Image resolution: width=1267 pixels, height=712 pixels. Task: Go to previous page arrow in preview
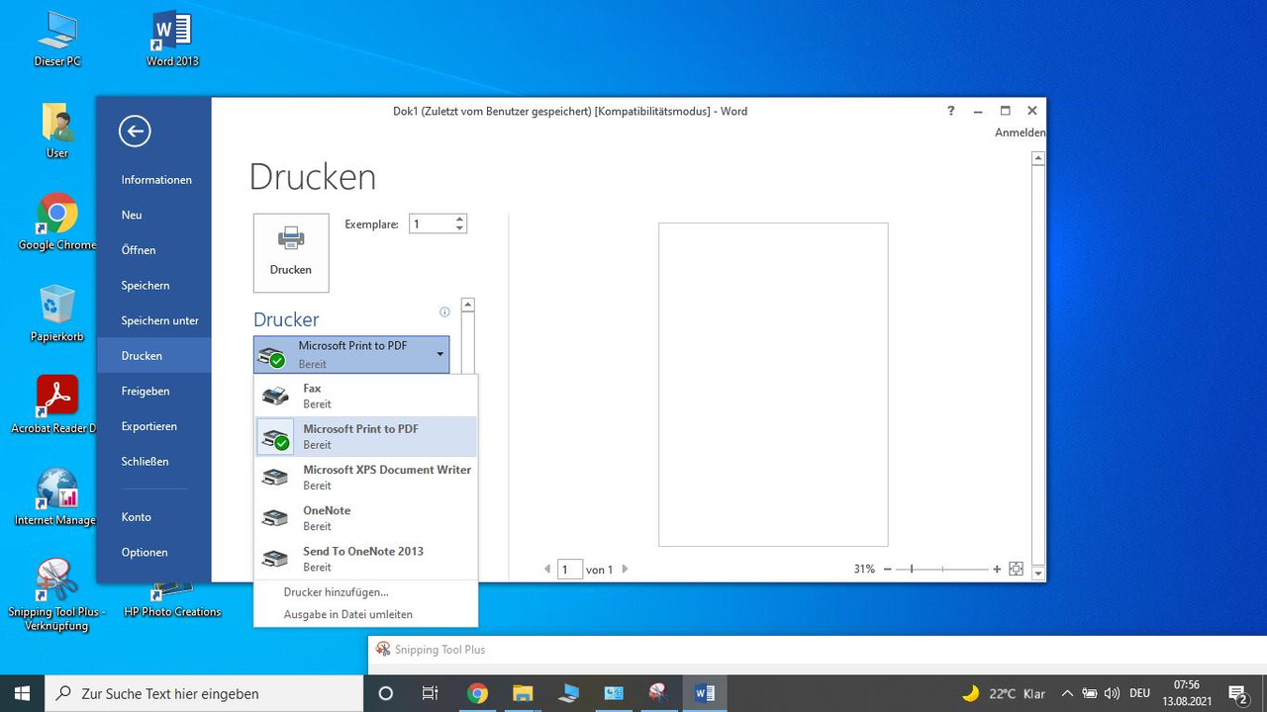tap(547, 569)
